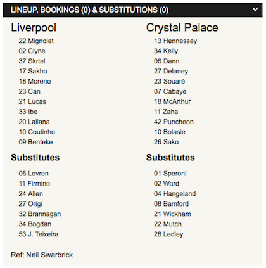Select substitute 11 Firmino

point(34,184)
